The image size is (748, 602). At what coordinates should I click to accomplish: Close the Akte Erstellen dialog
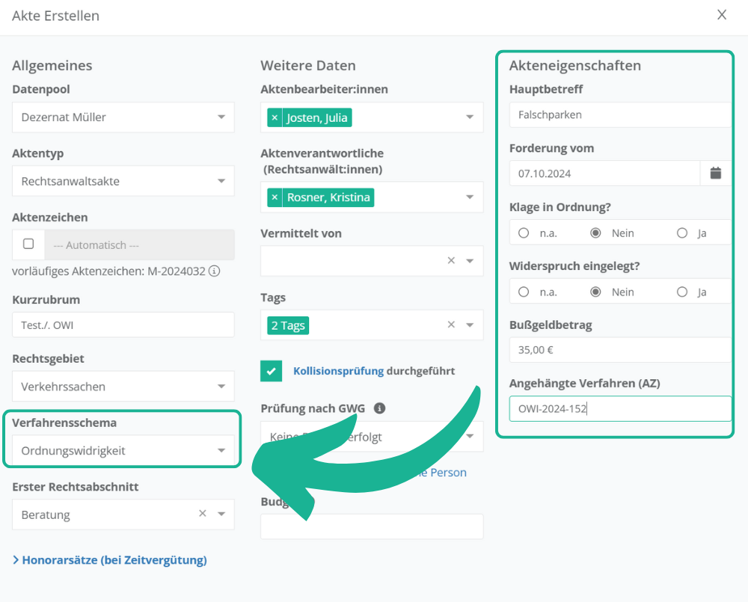click(722, 15)
